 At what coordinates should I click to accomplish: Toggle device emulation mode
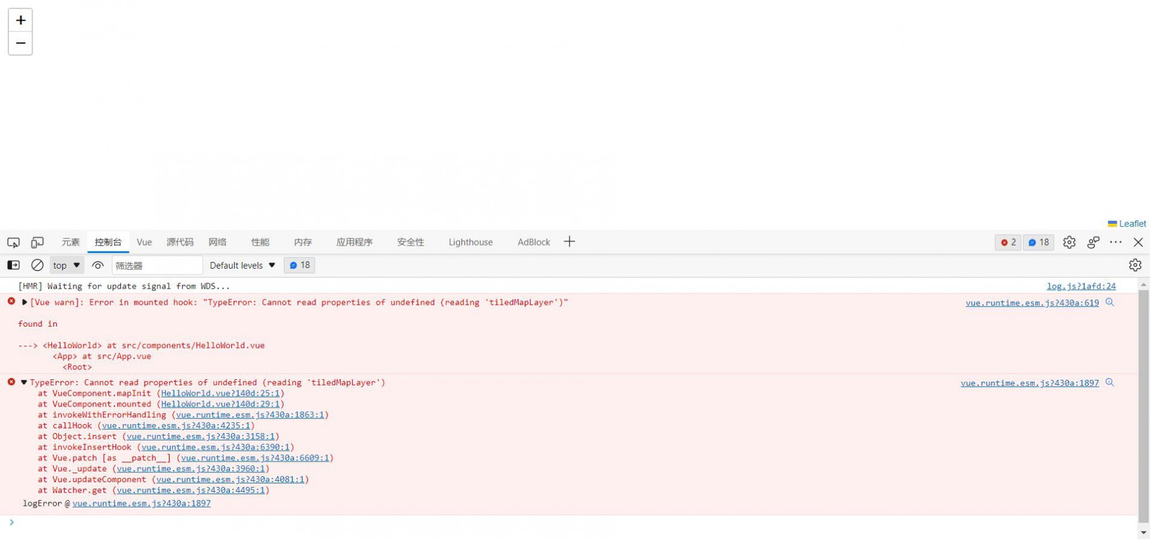point(38,242)
